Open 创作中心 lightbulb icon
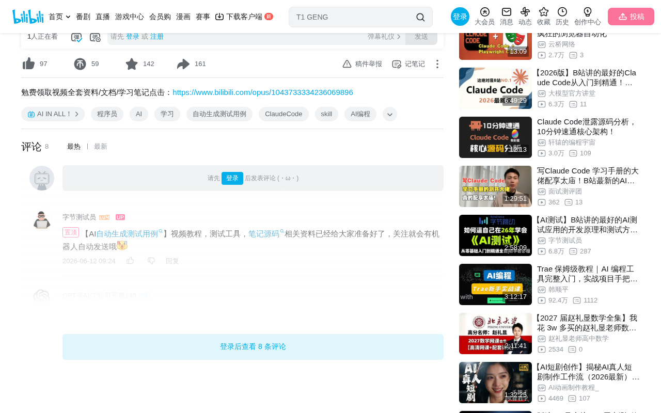 (588, 12)
